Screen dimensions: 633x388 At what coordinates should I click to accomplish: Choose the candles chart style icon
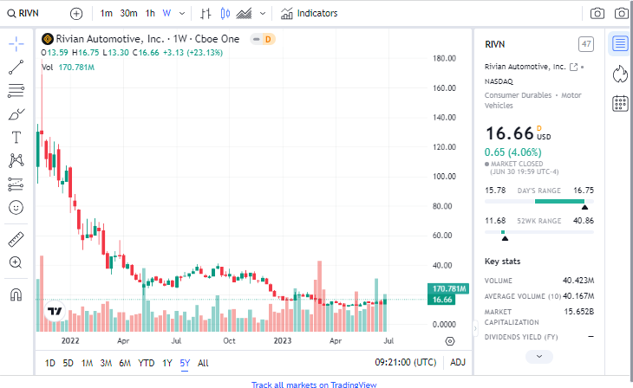[225, 14]
